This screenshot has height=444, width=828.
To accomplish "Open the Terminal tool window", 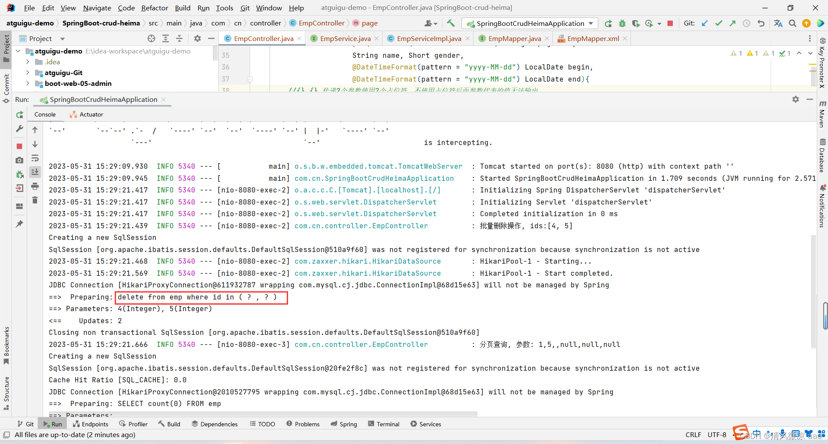I will [x=383, y=424].
